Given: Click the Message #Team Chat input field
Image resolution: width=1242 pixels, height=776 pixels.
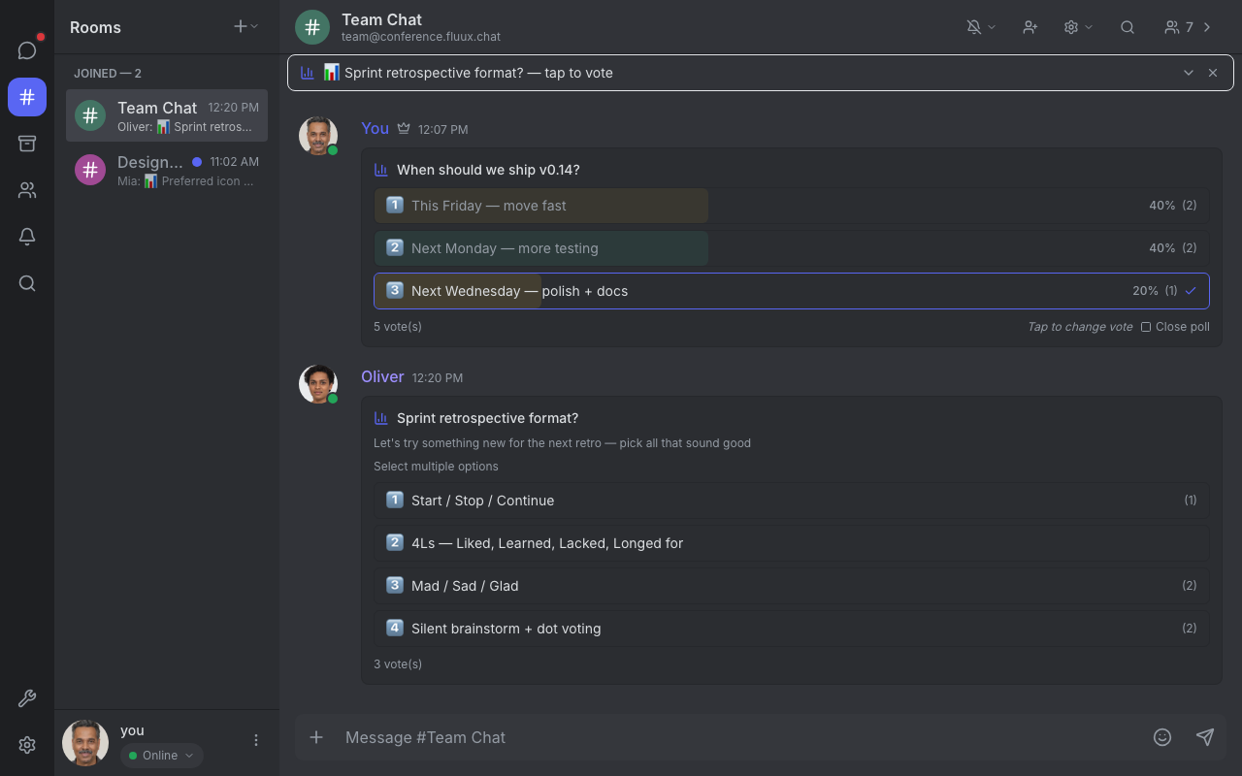Looking at the screenshot, I should coord(737,737).
